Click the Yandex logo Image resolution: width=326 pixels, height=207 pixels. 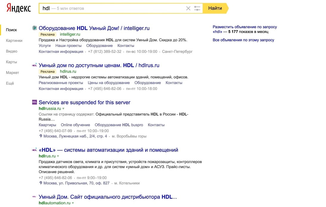(x=18, y=8)
